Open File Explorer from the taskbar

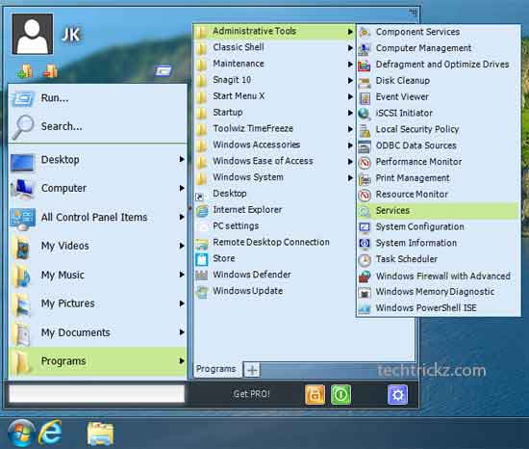[100, 434]
